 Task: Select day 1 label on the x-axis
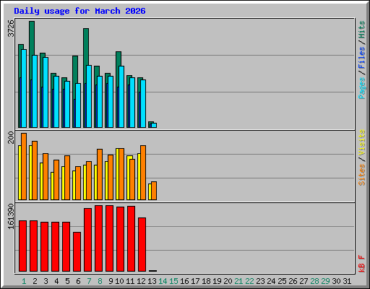pyautogui.click(x=24, y=281)
